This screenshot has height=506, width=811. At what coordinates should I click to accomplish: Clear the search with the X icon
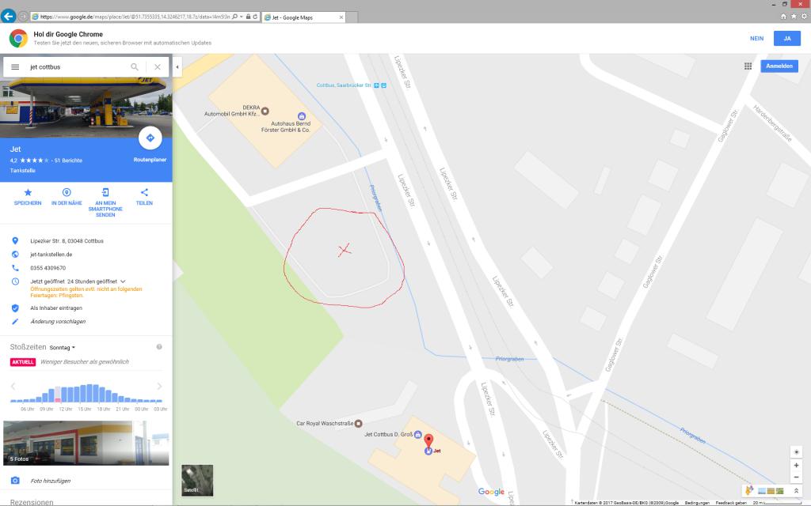click(158, 67)
